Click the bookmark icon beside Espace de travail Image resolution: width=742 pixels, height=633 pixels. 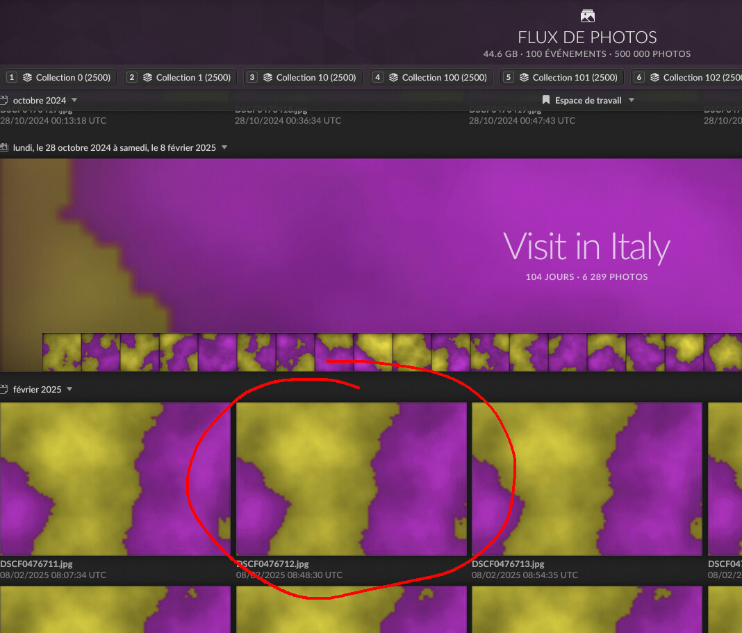point(546,100)
